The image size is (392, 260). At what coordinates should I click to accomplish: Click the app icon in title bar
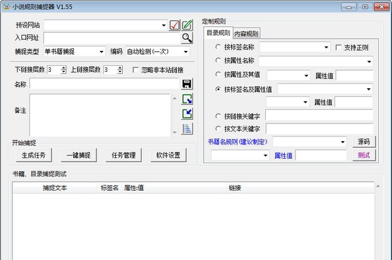click(x=7, y=7)
